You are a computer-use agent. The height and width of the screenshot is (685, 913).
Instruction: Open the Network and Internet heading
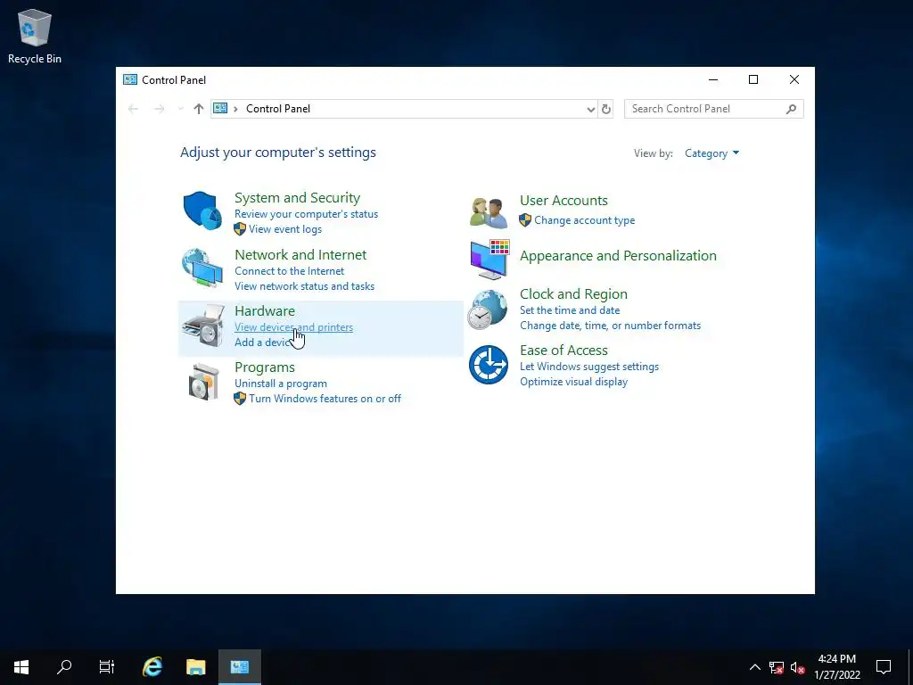pyautogui.click(x=300, y=254)
